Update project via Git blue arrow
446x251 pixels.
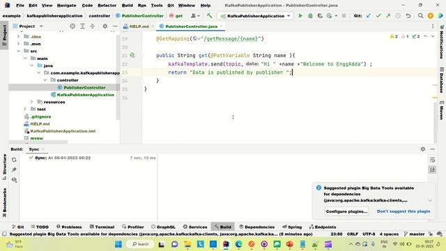point(369,16)
